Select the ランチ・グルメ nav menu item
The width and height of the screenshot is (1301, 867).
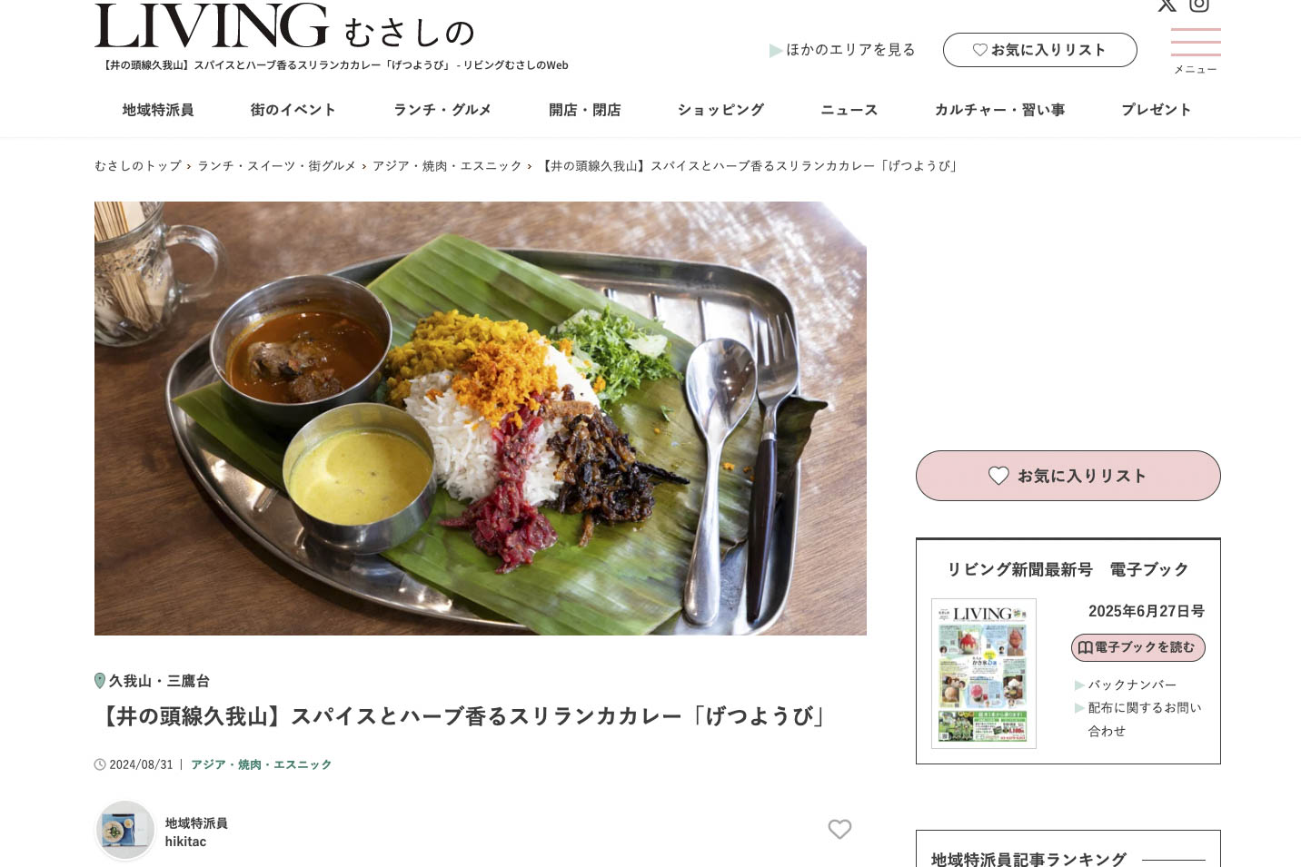coord(442,110)
